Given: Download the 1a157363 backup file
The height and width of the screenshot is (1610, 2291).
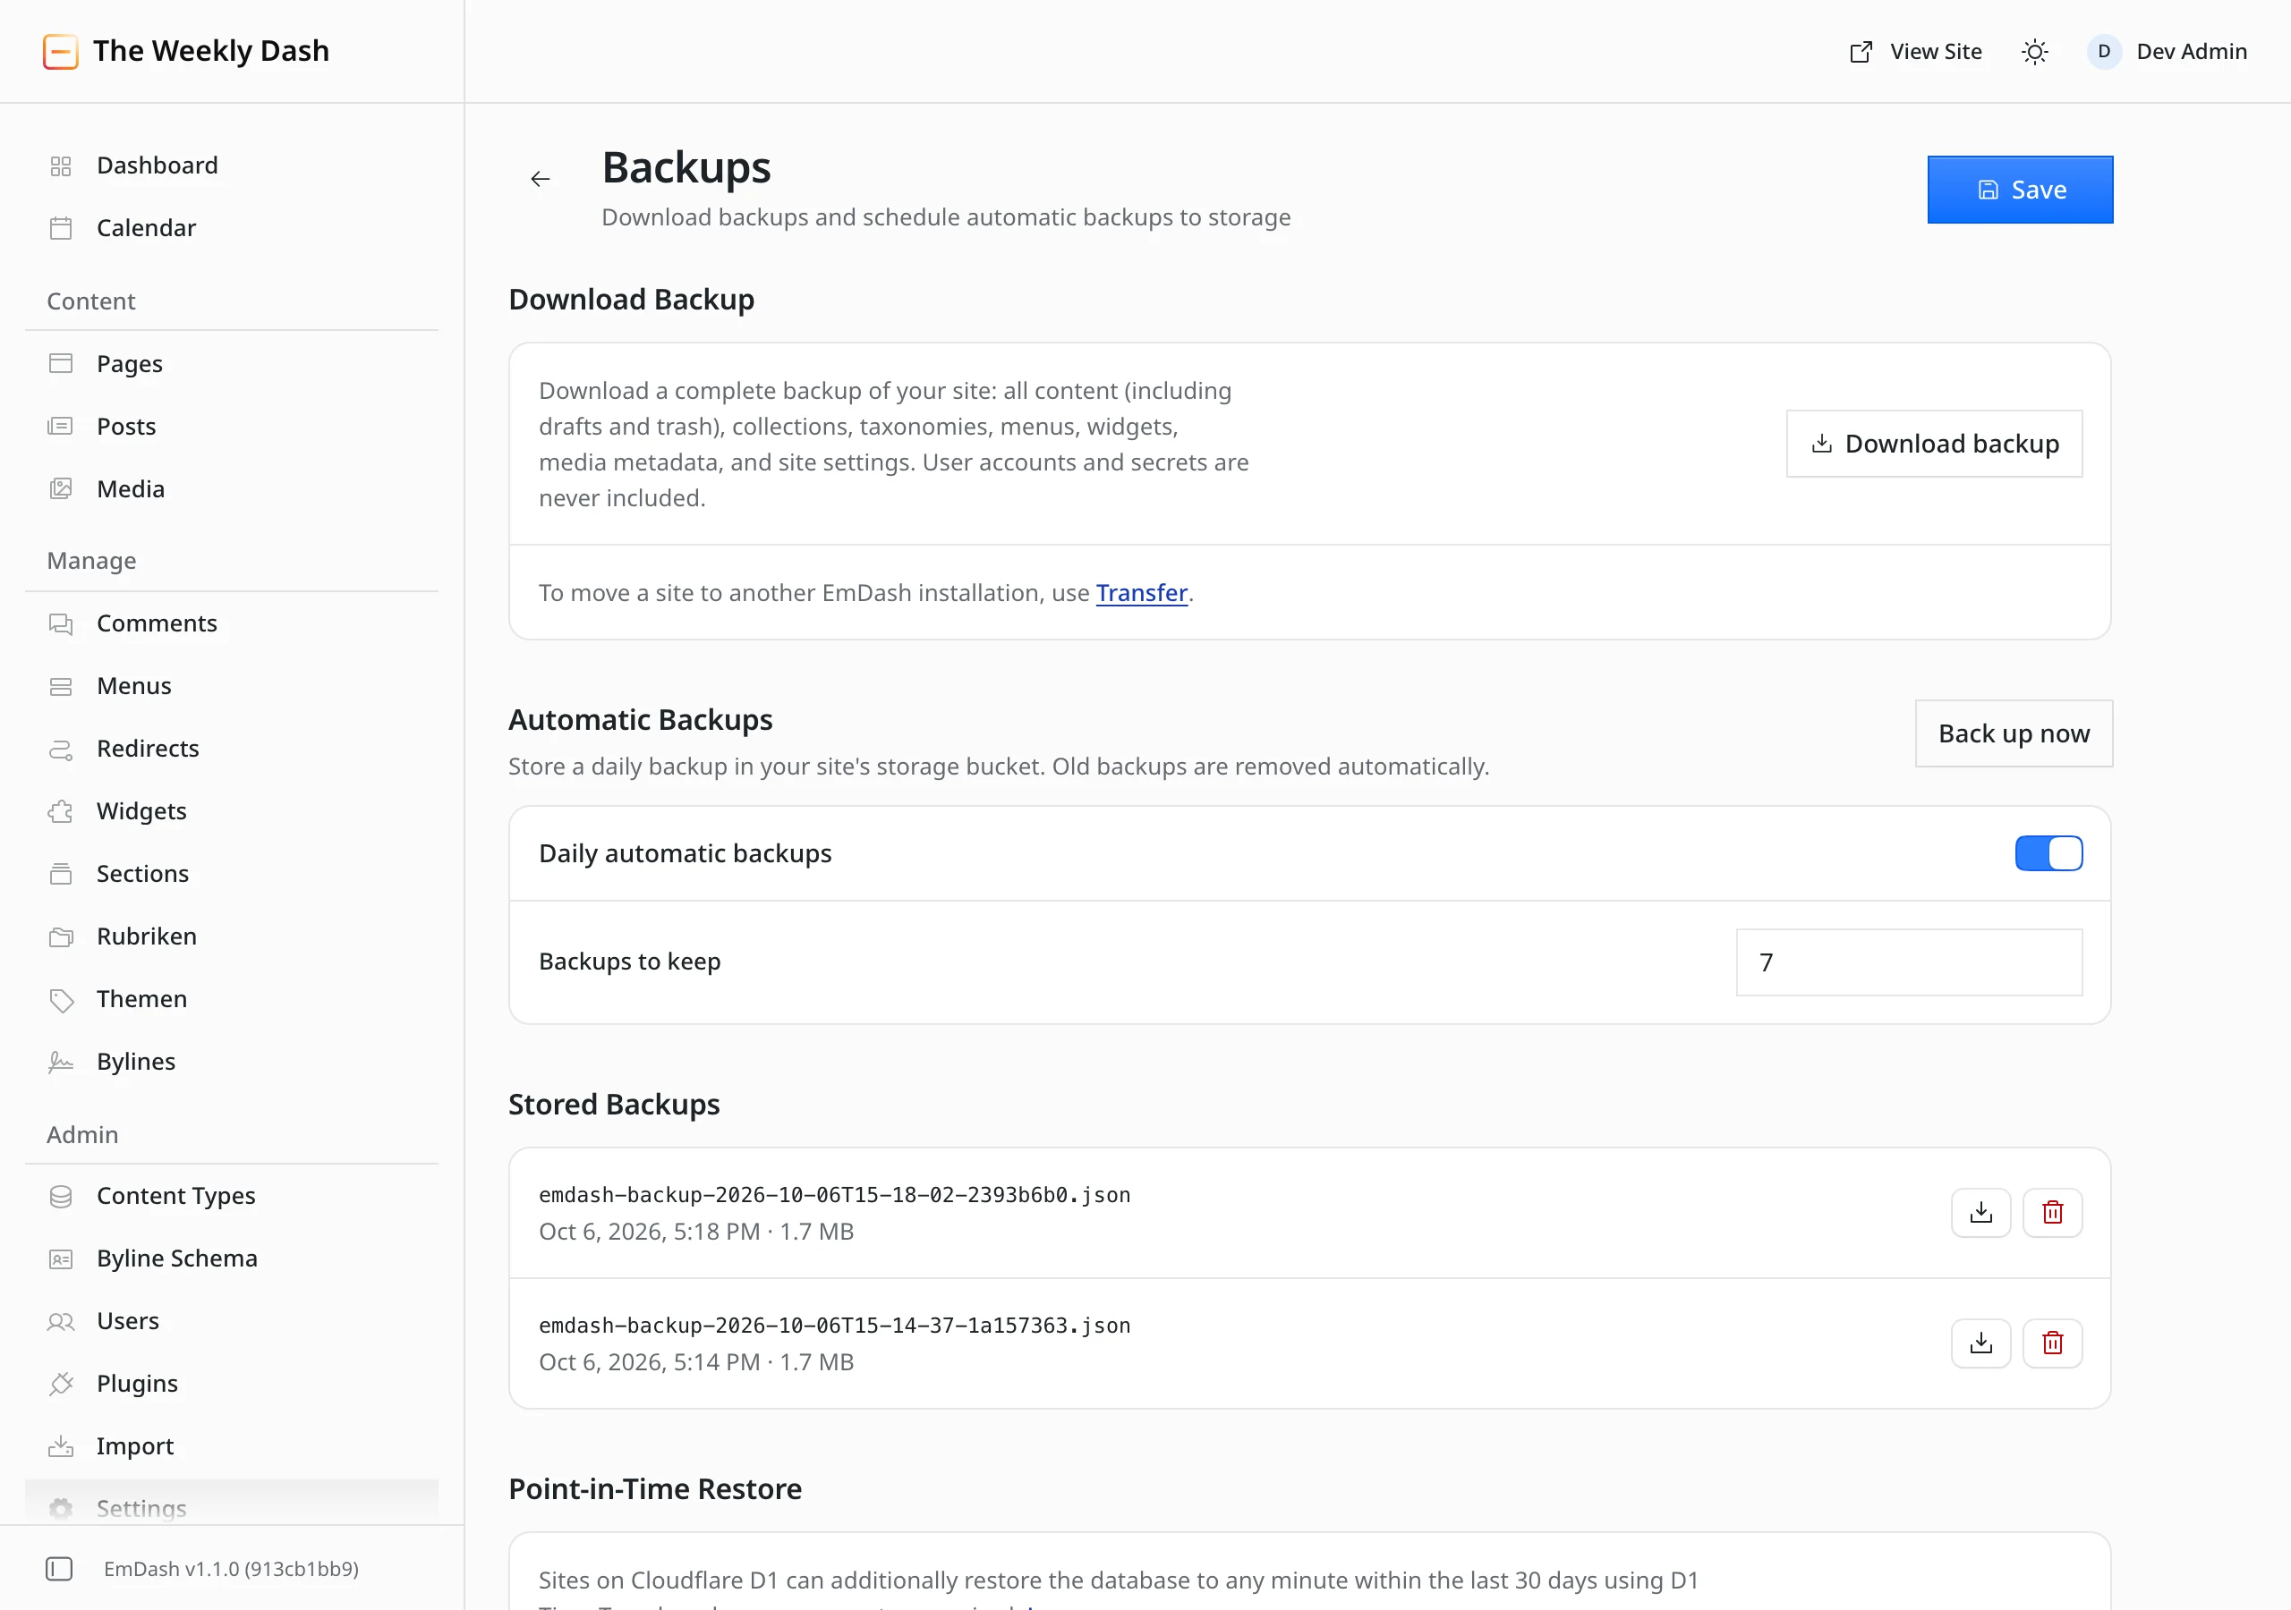Looking at the screenshot, I should point(1980,1343).
